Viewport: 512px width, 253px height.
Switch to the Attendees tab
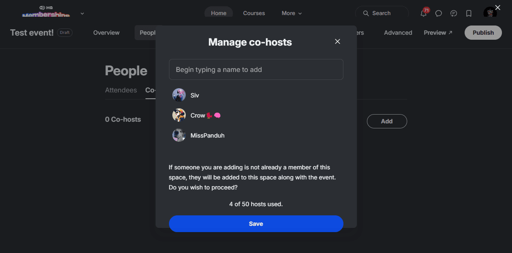tap(121, 90)
